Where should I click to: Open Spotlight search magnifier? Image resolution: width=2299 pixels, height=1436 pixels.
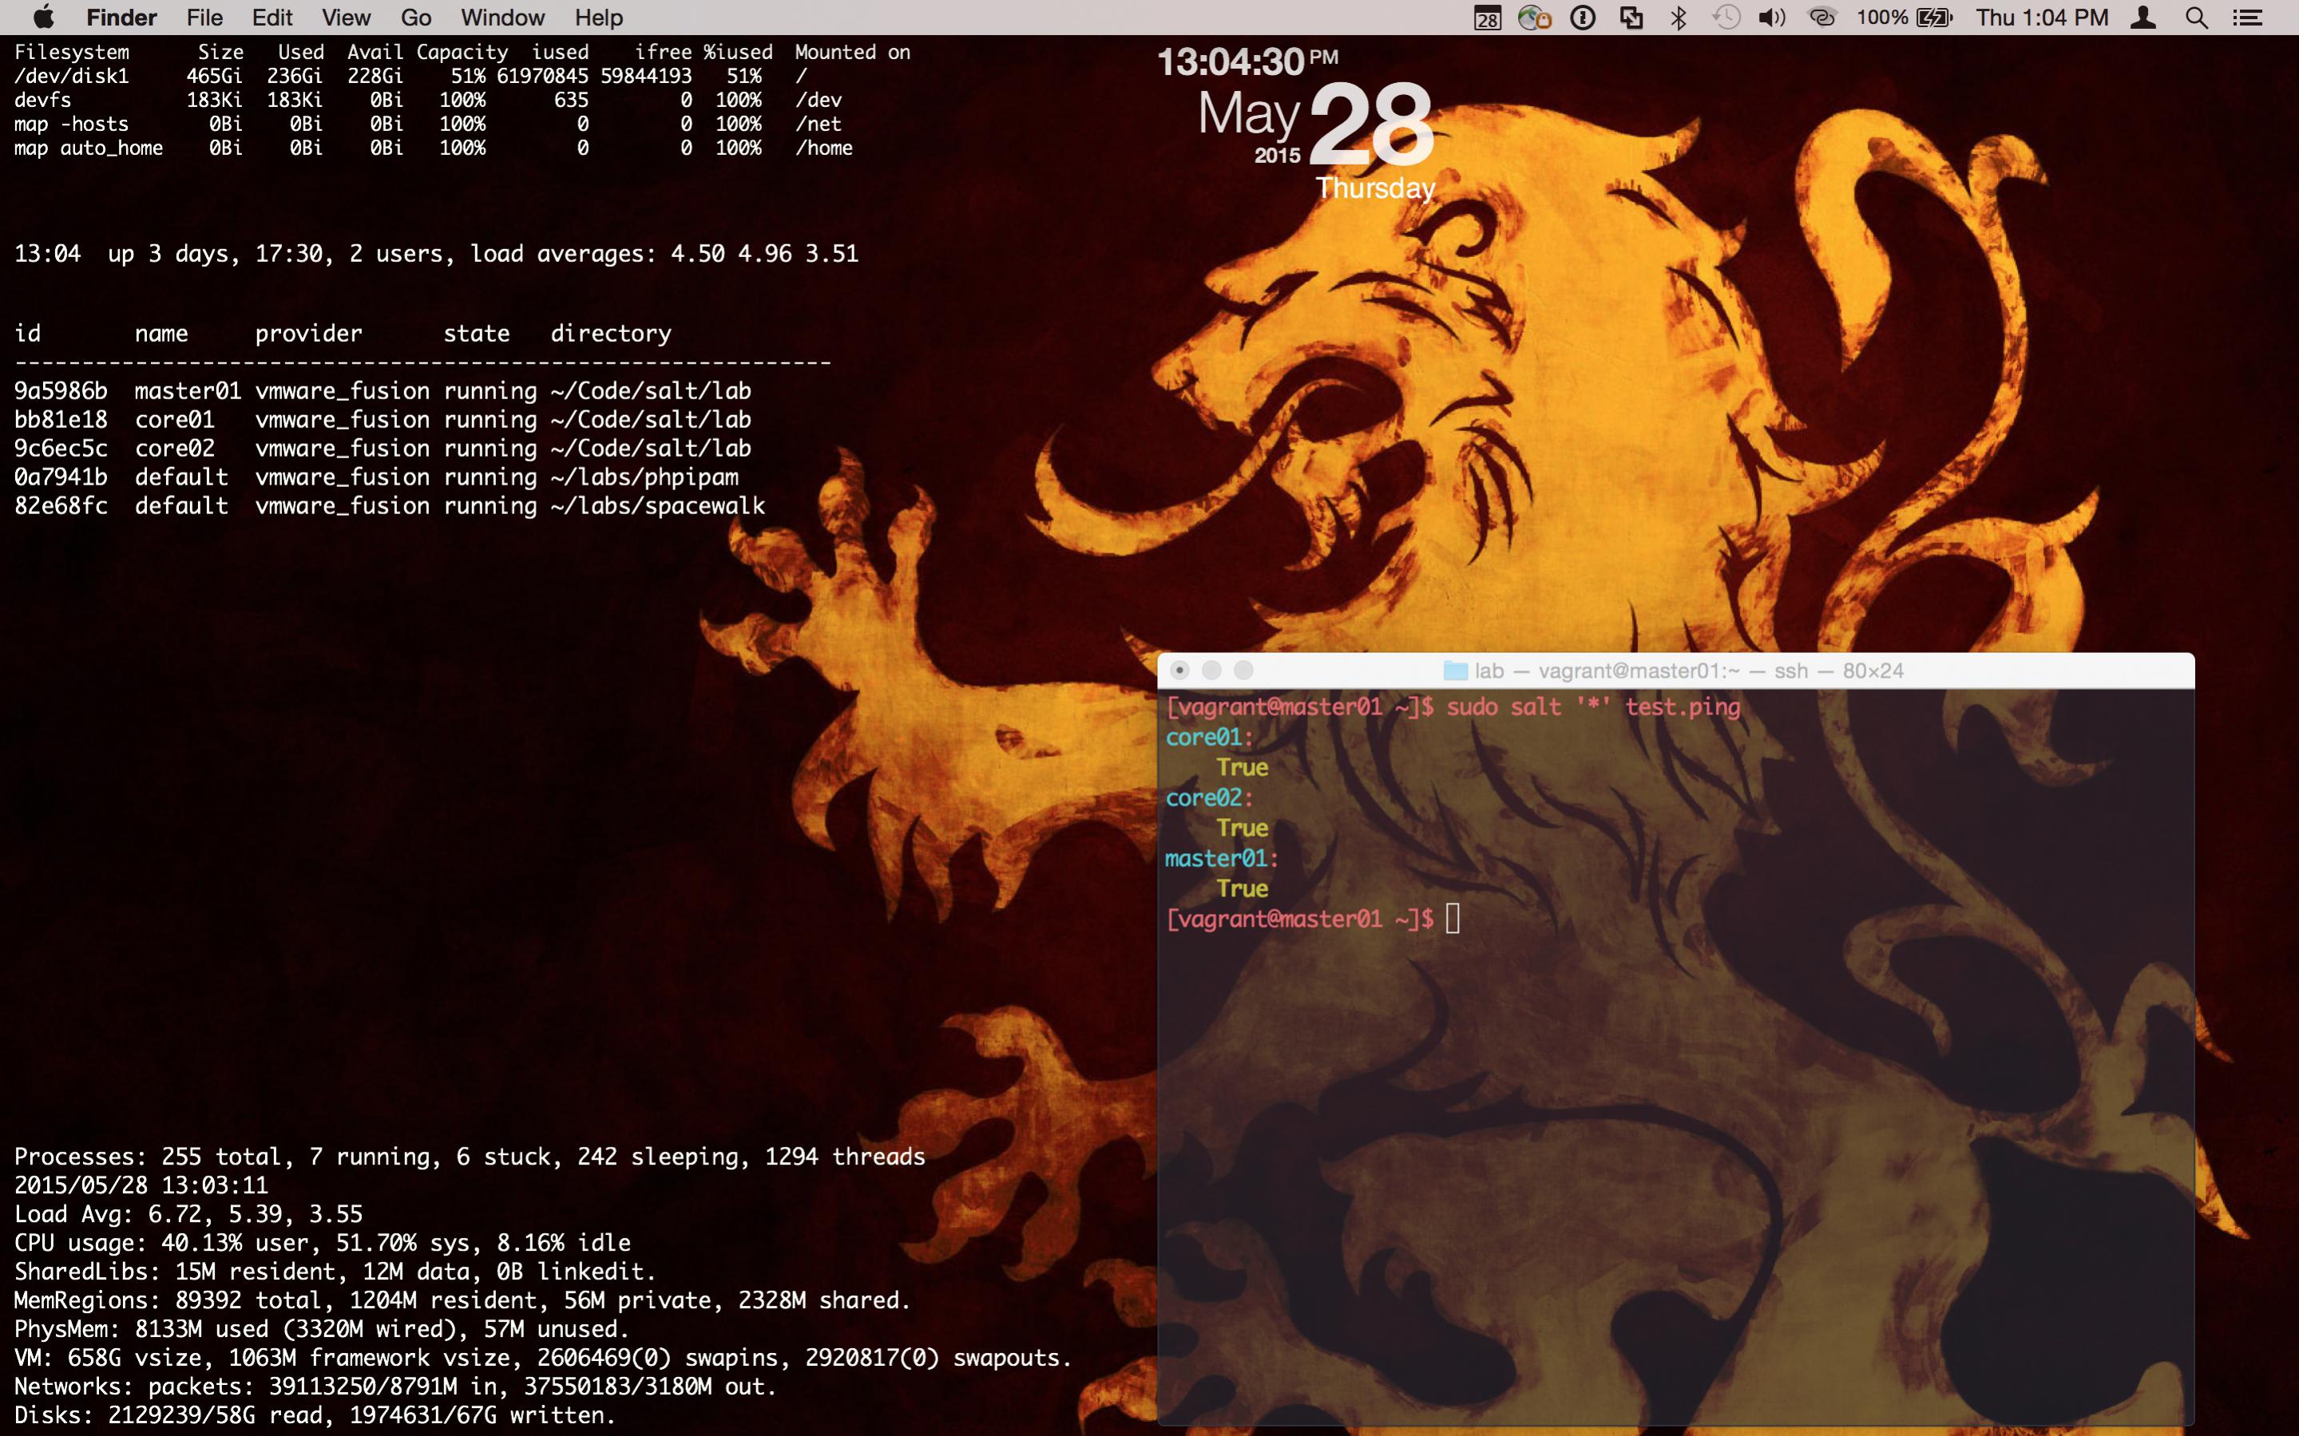point(2197,17)
